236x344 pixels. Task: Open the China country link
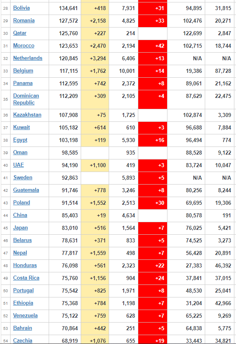[20, 215]
